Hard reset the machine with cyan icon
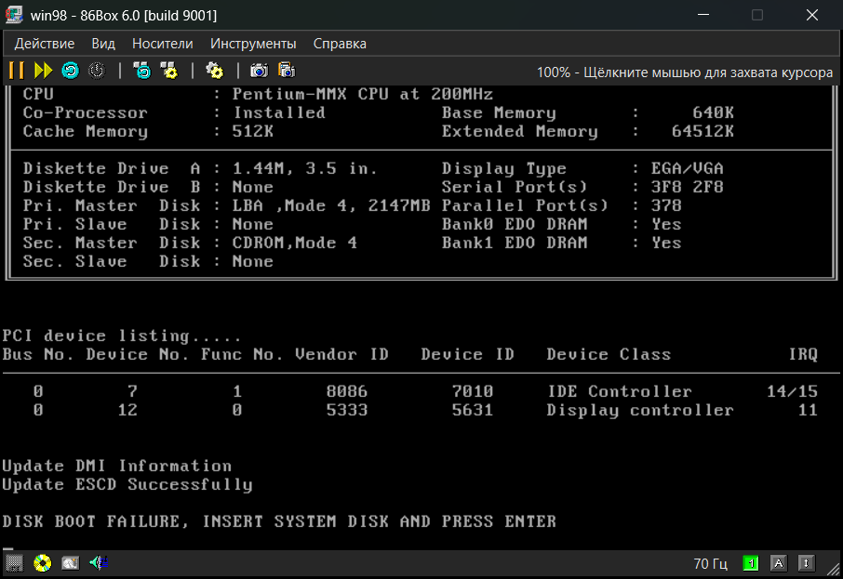This screenshot has height=579, width=843. click(x=71, y=71)
